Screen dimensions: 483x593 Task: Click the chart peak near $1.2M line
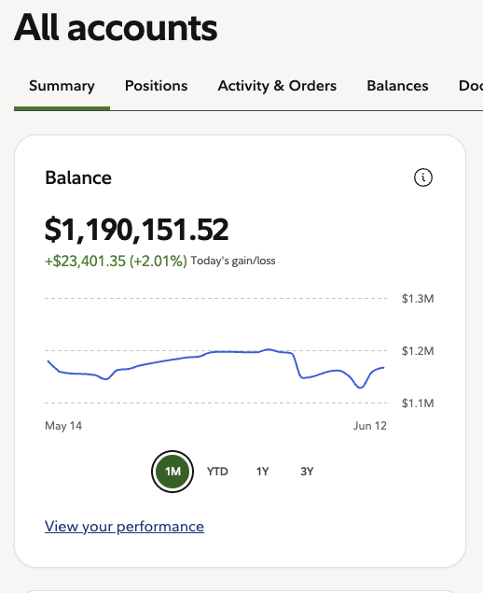269,349
